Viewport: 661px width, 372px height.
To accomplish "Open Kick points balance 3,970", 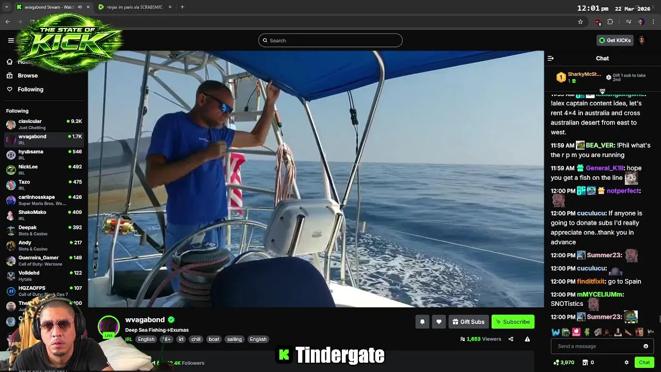I will 563,362.
